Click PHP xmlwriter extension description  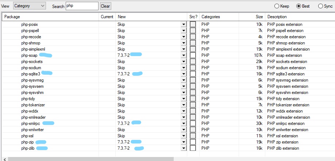pos(288,129)
